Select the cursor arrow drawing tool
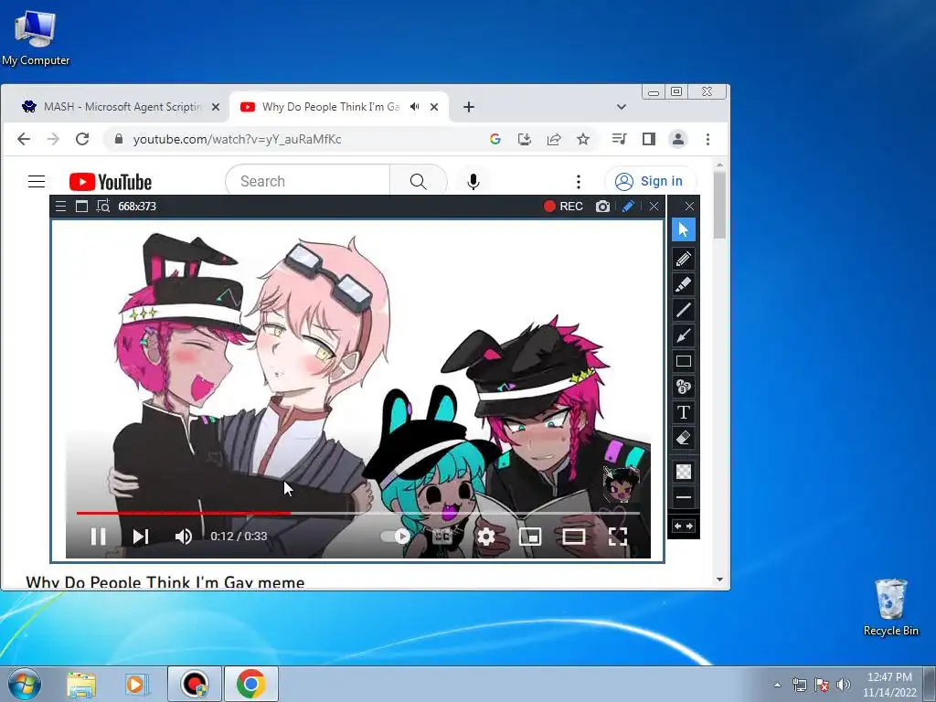 point(684,229)
